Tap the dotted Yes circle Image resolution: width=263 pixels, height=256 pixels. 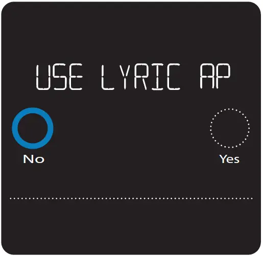230,128
